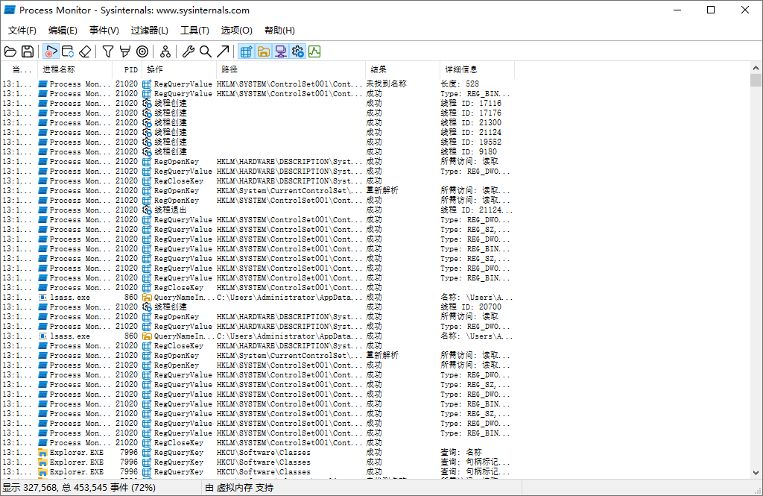Toggle Show Registry Activity icon
The height and width of the screenshot is (496, 763).
(x=246, y=51)
